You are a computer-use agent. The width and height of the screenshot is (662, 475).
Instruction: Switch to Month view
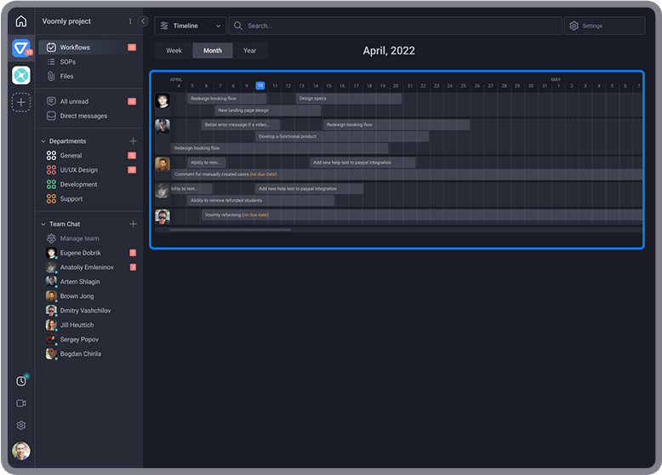[213, 50]
